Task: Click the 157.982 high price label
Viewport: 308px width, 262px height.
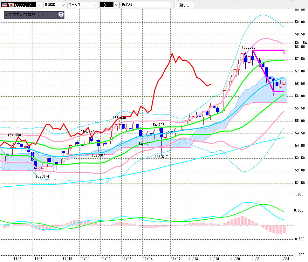Action: [249, 47]
